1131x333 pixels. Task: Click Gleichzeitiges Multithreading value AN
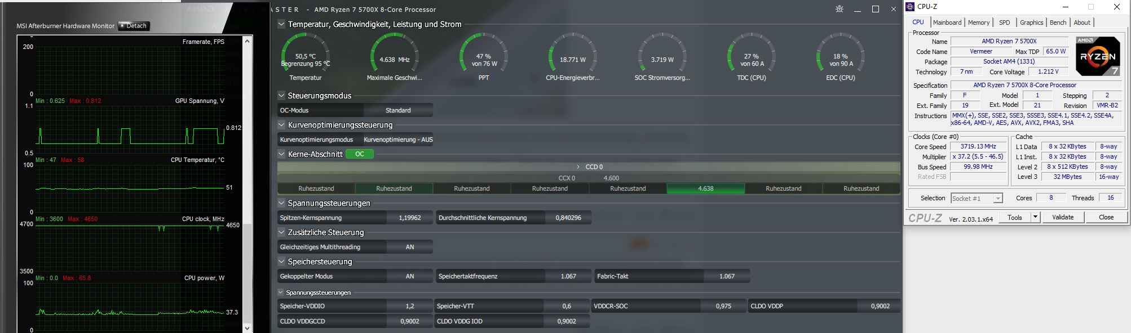[410, 247]
